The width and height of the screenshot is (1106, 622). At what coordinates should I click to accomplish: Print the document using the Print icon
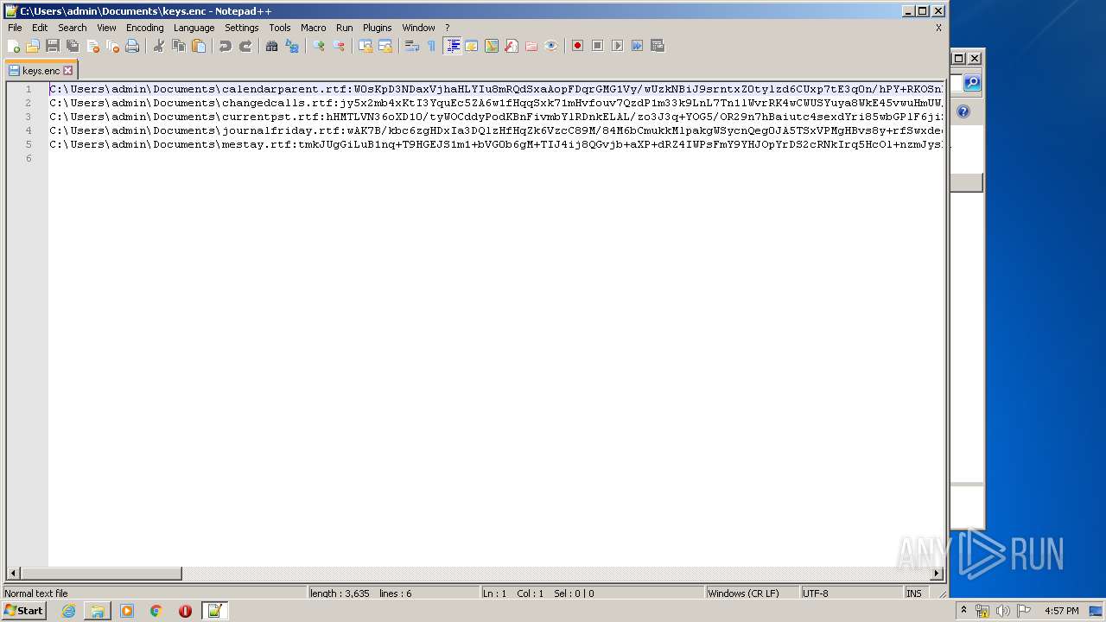click(132, 46)
